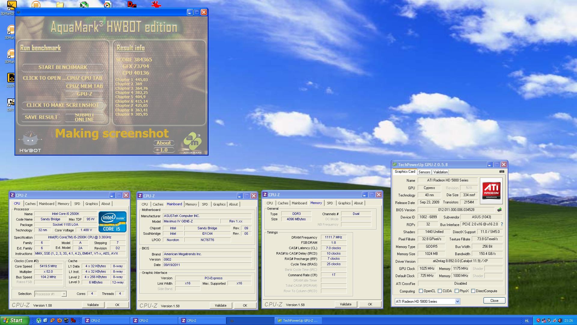Click the GPU-Z BIOS save chip icon
The height and width of the screenshot is (325, 577).
click(x=499, y=210)
